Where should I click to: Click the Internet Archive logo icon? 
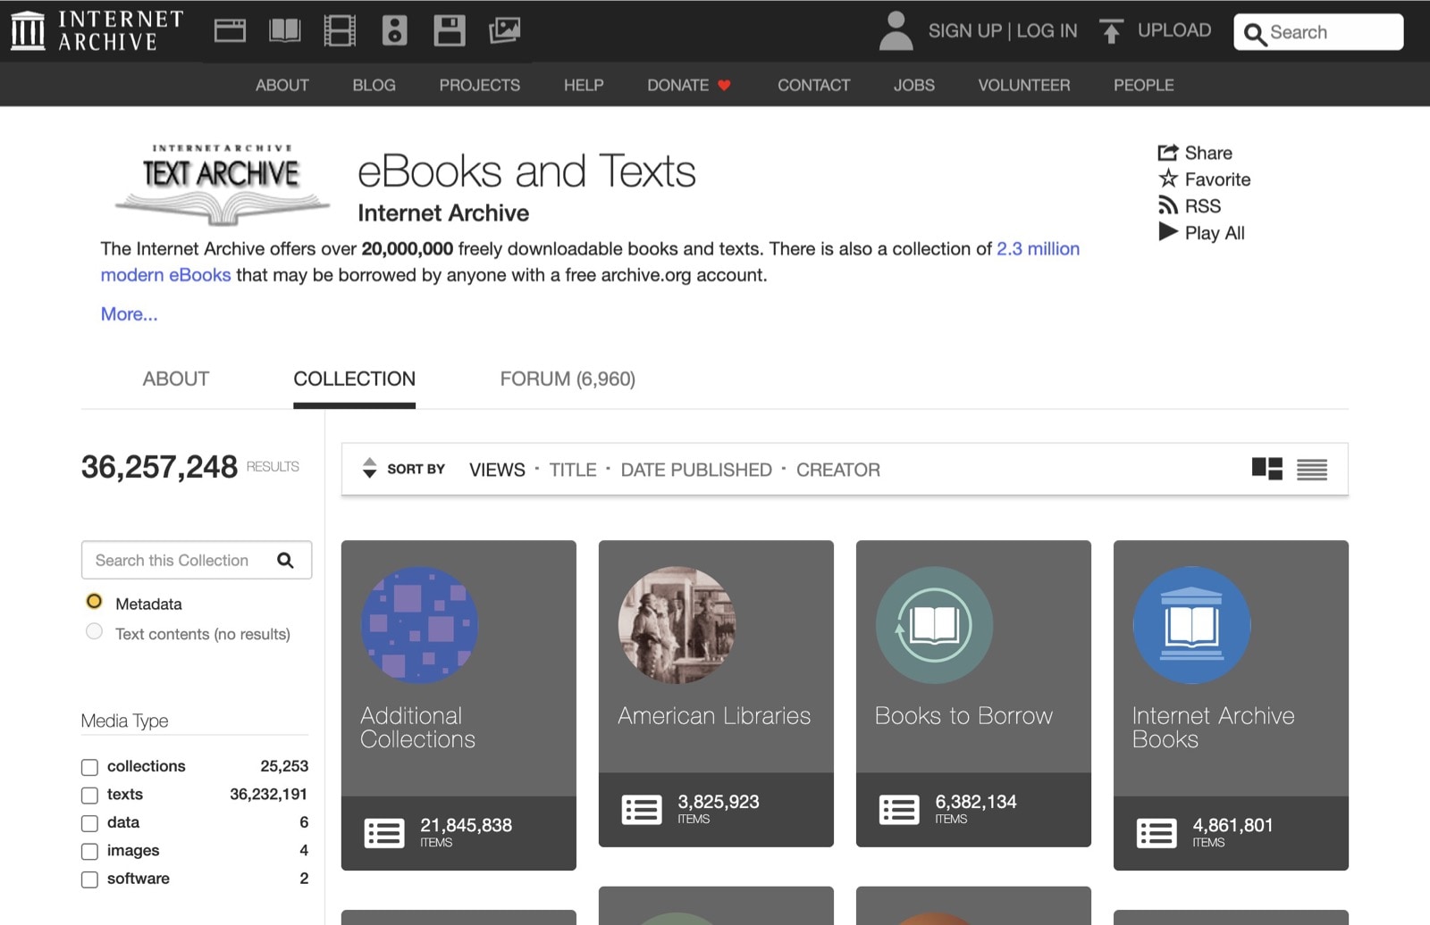click(x=27, y=29)
